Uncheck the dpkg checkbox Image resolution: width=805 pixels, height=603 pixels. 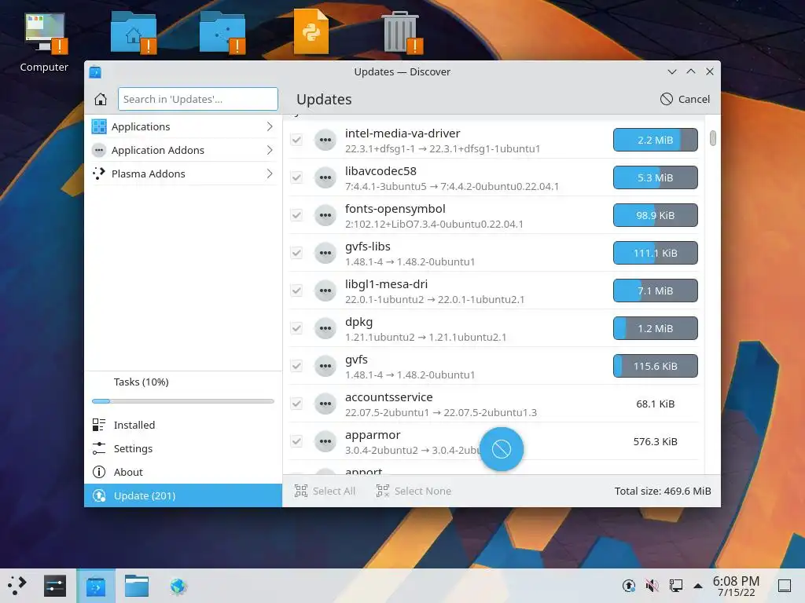pyautogui.click(x=296, y=329)
